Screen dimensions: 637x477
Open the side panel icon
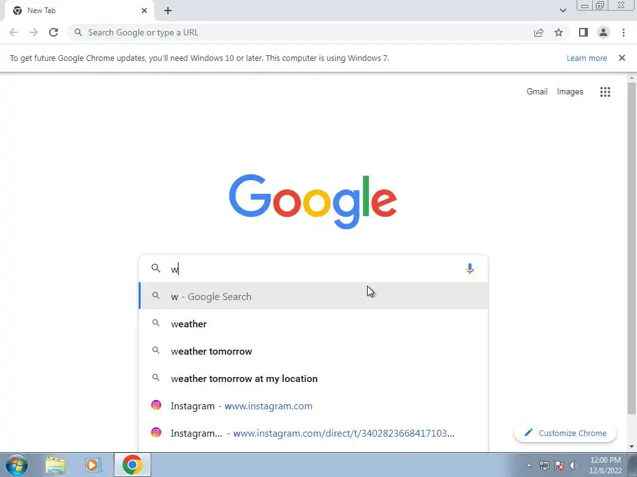584,32
